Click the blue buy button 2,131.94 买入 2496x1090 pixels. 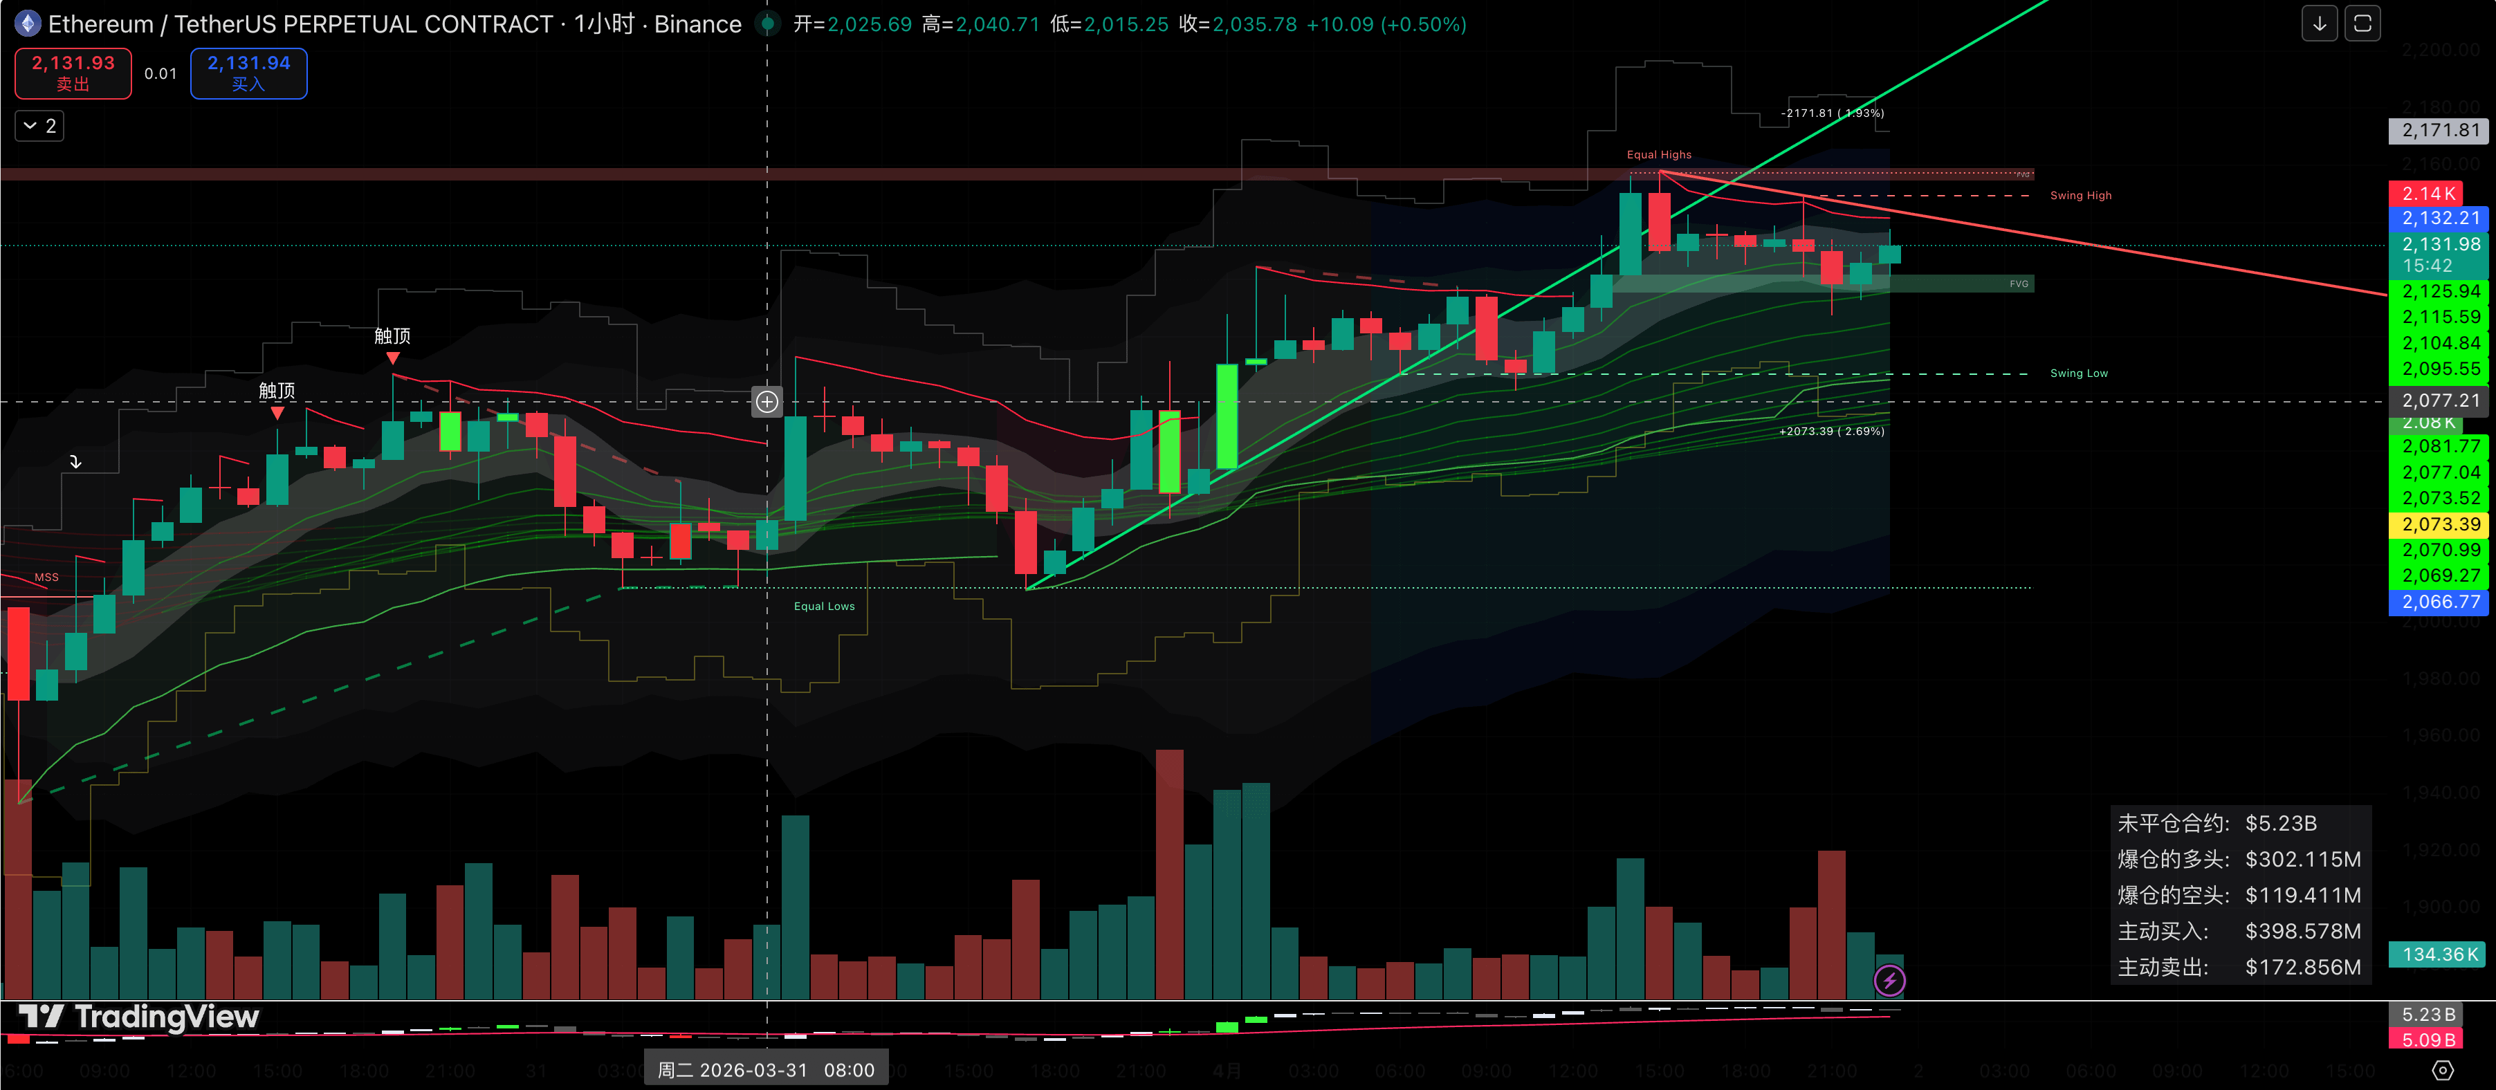click(248, 73)
